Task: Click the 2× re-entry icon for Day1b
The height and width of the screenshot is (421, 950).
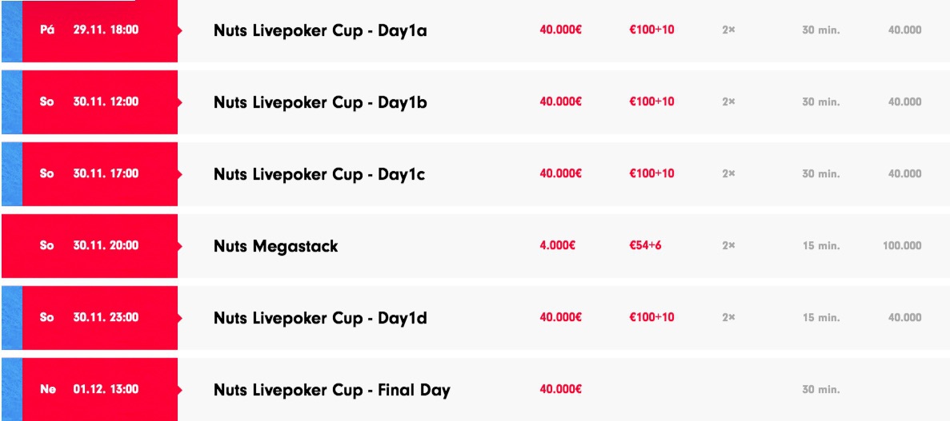Action: click(x=728, y=101)
